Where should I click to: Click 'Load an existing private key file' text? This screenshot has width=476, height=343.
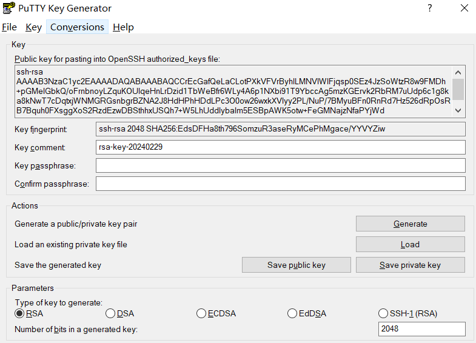(71, 244)
